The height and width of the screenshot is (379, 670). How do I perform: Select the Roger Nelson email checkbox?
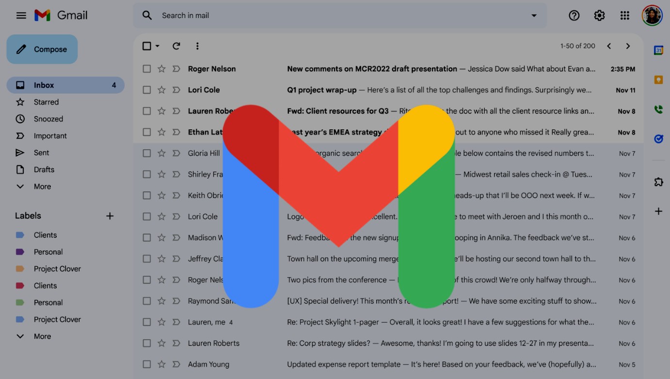pyautogui.click(x=147, y=69)
